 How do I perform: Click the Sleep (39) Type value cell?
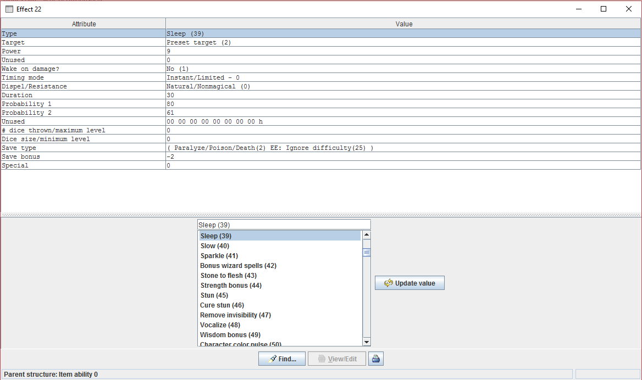pyautogui.click(x=403, y=33)
